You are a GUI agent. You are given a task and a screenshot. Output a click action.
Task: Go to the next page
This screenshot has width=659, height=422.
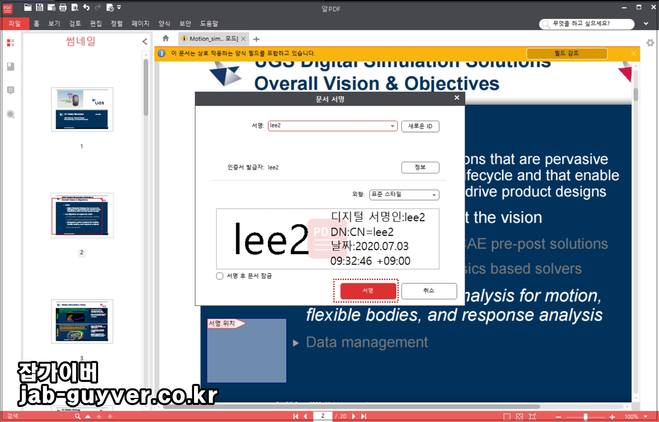(354, 416)
